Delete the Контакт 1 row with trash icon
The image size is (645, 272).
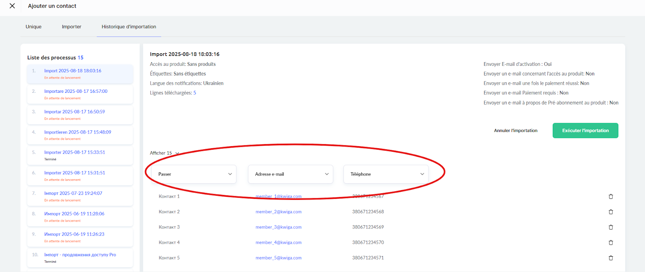611,197
